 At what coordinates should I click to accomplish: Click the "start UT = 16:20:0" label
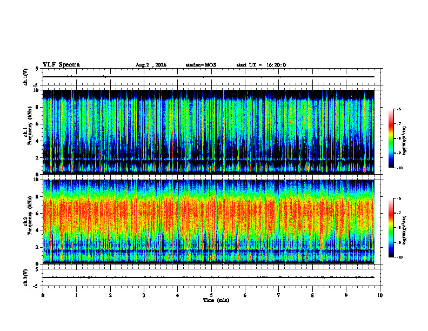pyautogui.click(x=261, y=65)
